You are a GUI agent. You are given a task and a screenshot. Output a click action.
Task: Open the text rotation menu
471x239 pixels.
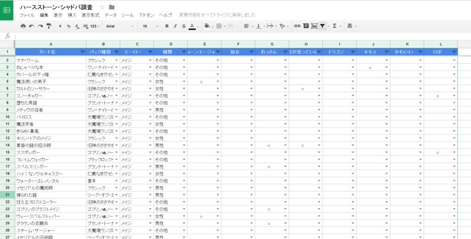283,26
